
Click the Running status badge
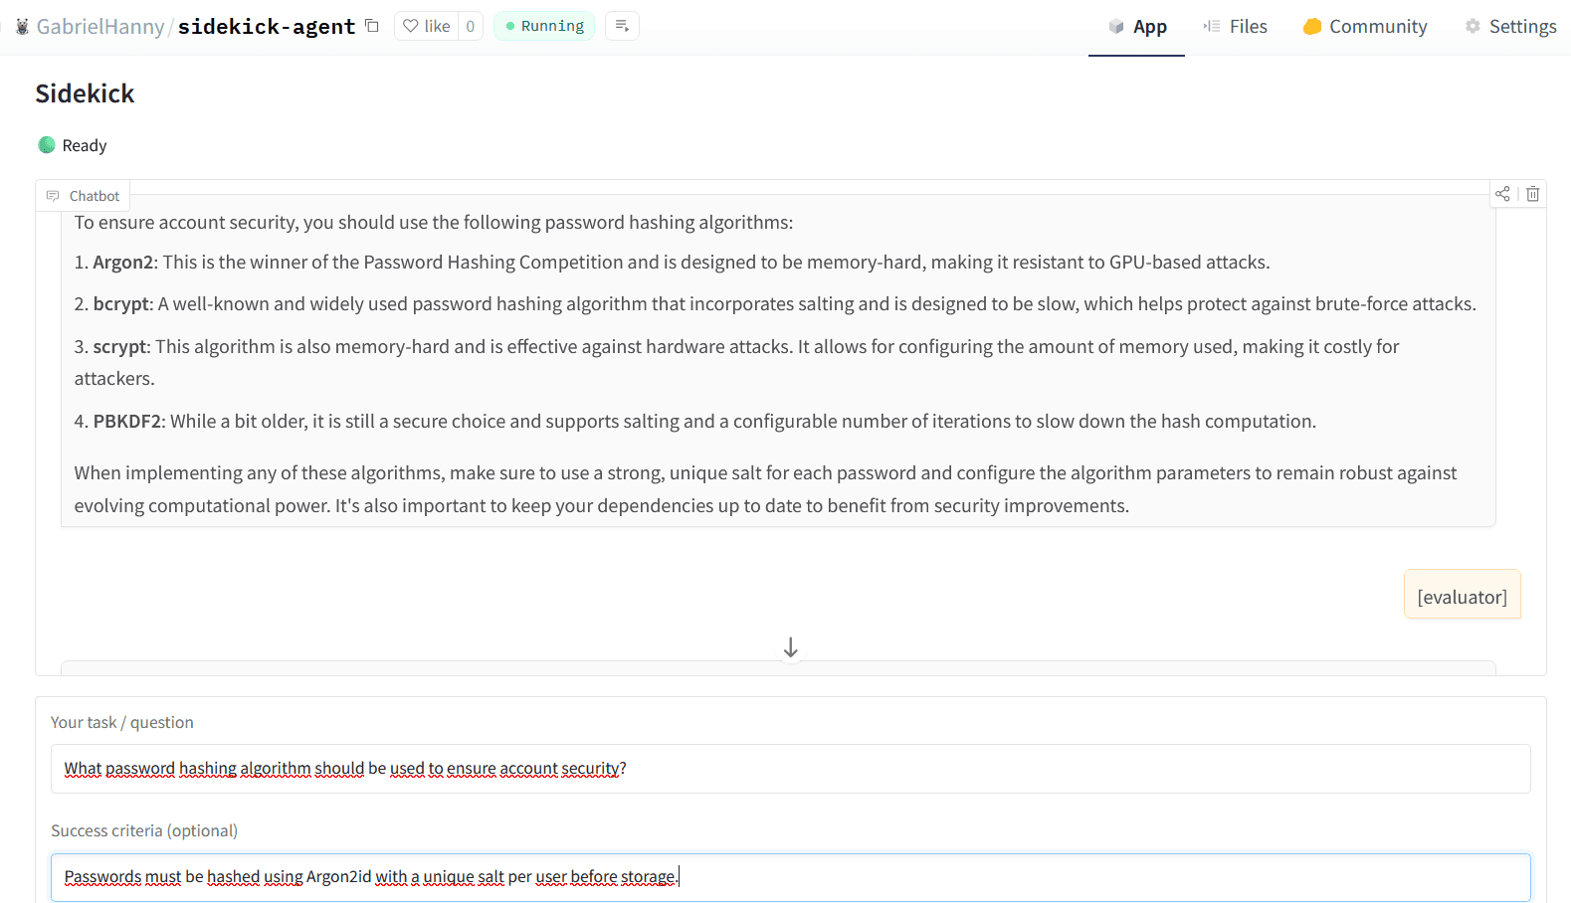(544, 26)
